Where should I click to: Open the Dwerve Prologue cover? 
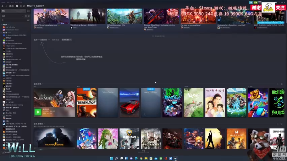pyautogui.click(x=172, y=103)
